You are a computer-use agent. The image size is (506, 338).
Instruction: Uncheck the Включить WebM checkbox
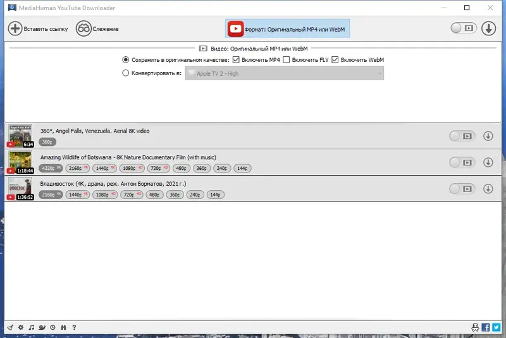[335, 59]
